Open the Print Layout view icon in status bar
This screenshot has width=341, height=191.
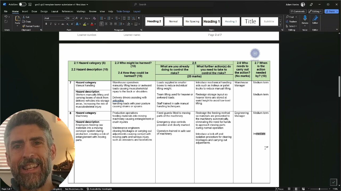296,189
